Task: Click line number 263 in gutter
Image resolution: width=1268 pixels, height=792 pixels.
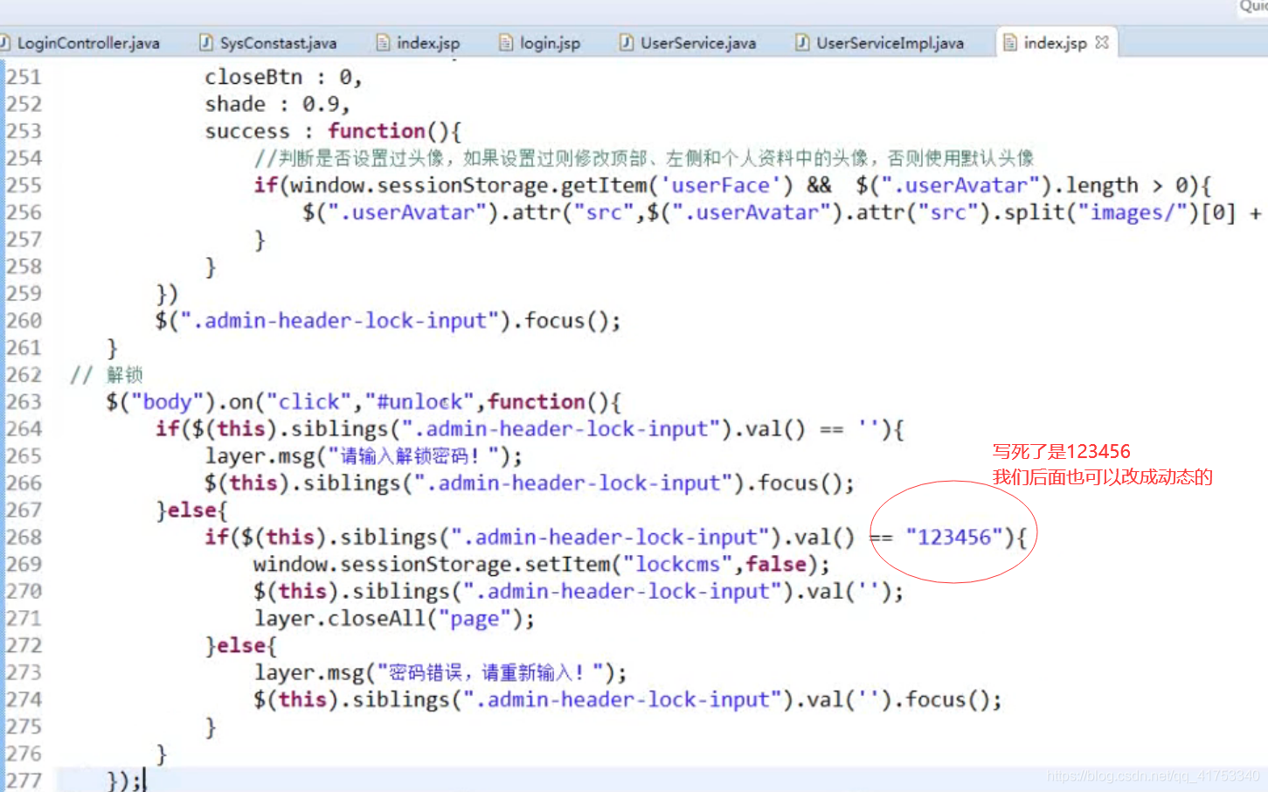Action: click(24, 402)
